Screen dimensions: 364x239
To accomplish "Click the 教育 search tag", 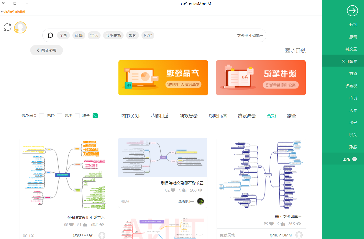I will click(x=79, y=35).
